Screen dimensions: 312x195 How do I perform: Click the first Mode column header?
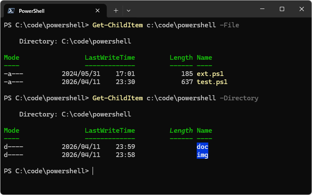pyautogui.click(x=12, y=58)
